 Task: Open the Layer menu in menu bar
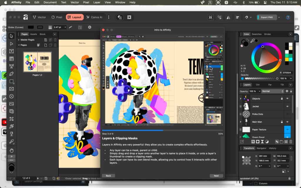pos(97,2)
